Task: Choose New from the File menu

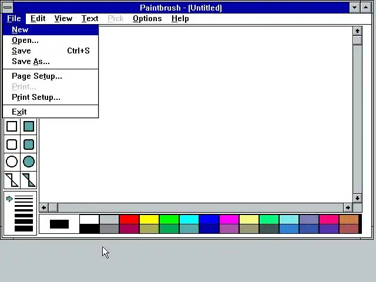Action: click(x=51, y=30)
